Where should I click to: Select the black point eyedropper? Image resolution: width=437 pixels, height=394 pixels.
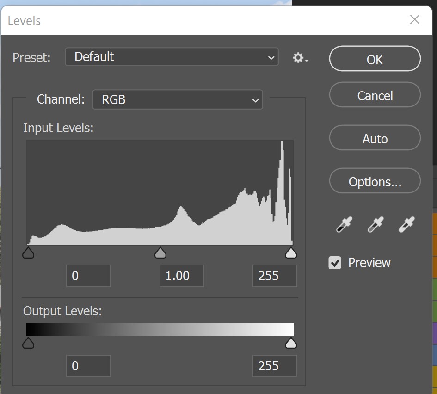[344, 225]
